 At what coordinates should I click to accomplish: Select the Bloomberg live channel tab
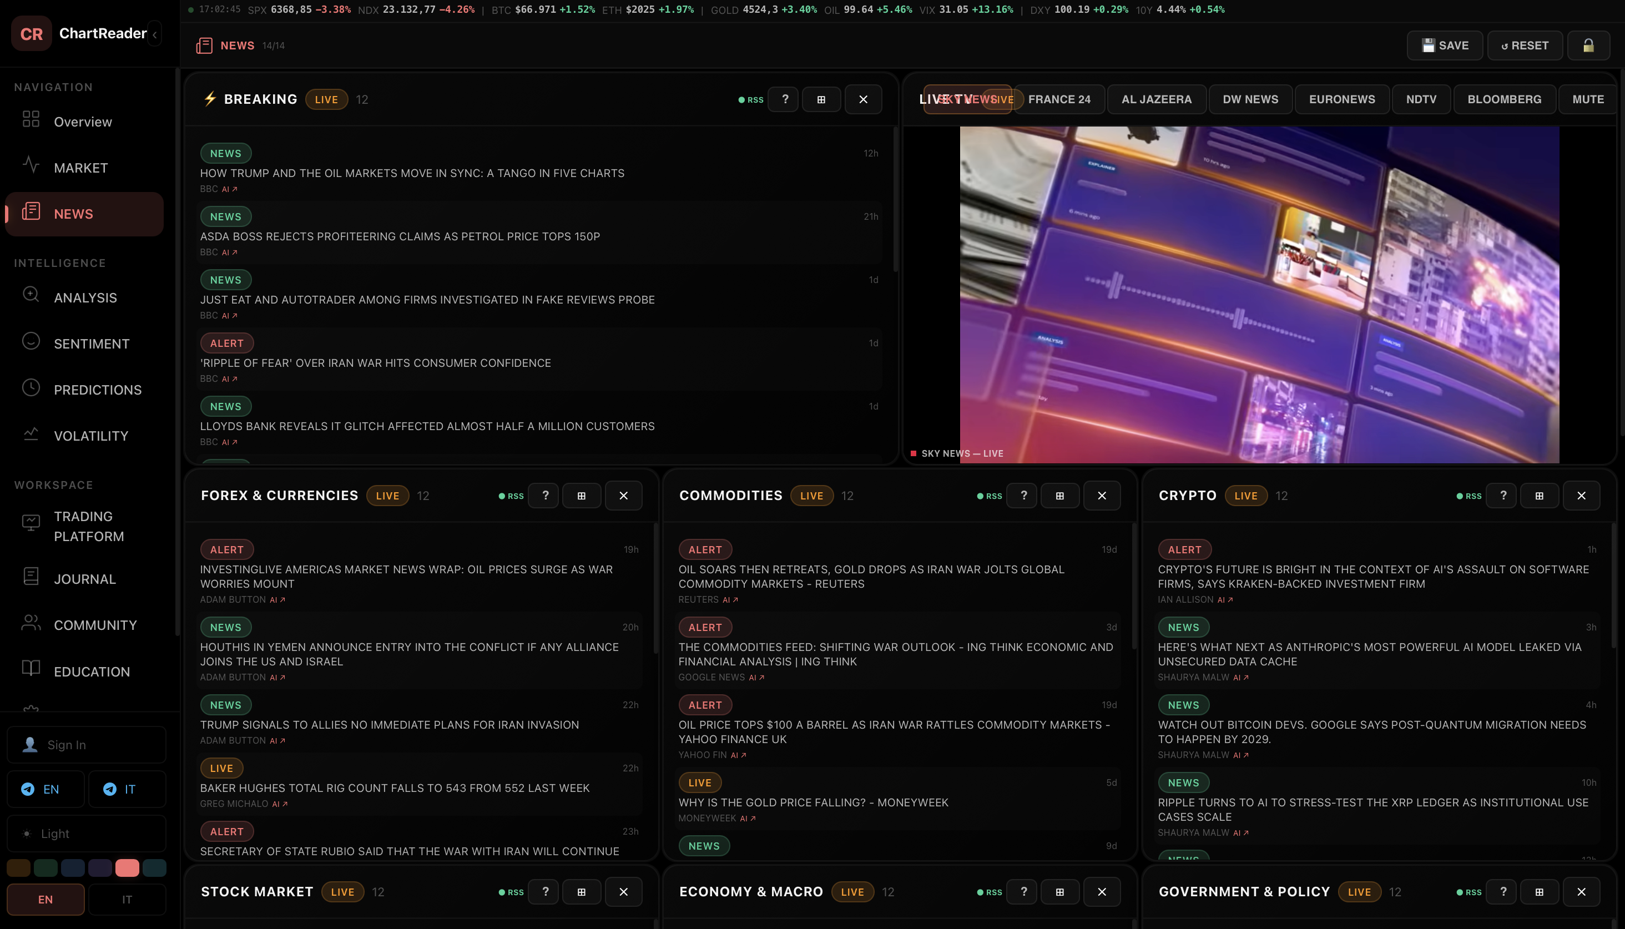point(1504,99)
